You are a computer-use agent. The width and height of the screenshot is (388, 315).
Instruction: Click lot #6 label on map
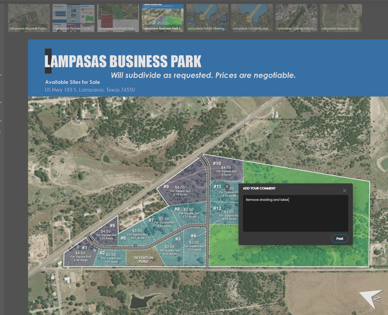coord(123,238)
